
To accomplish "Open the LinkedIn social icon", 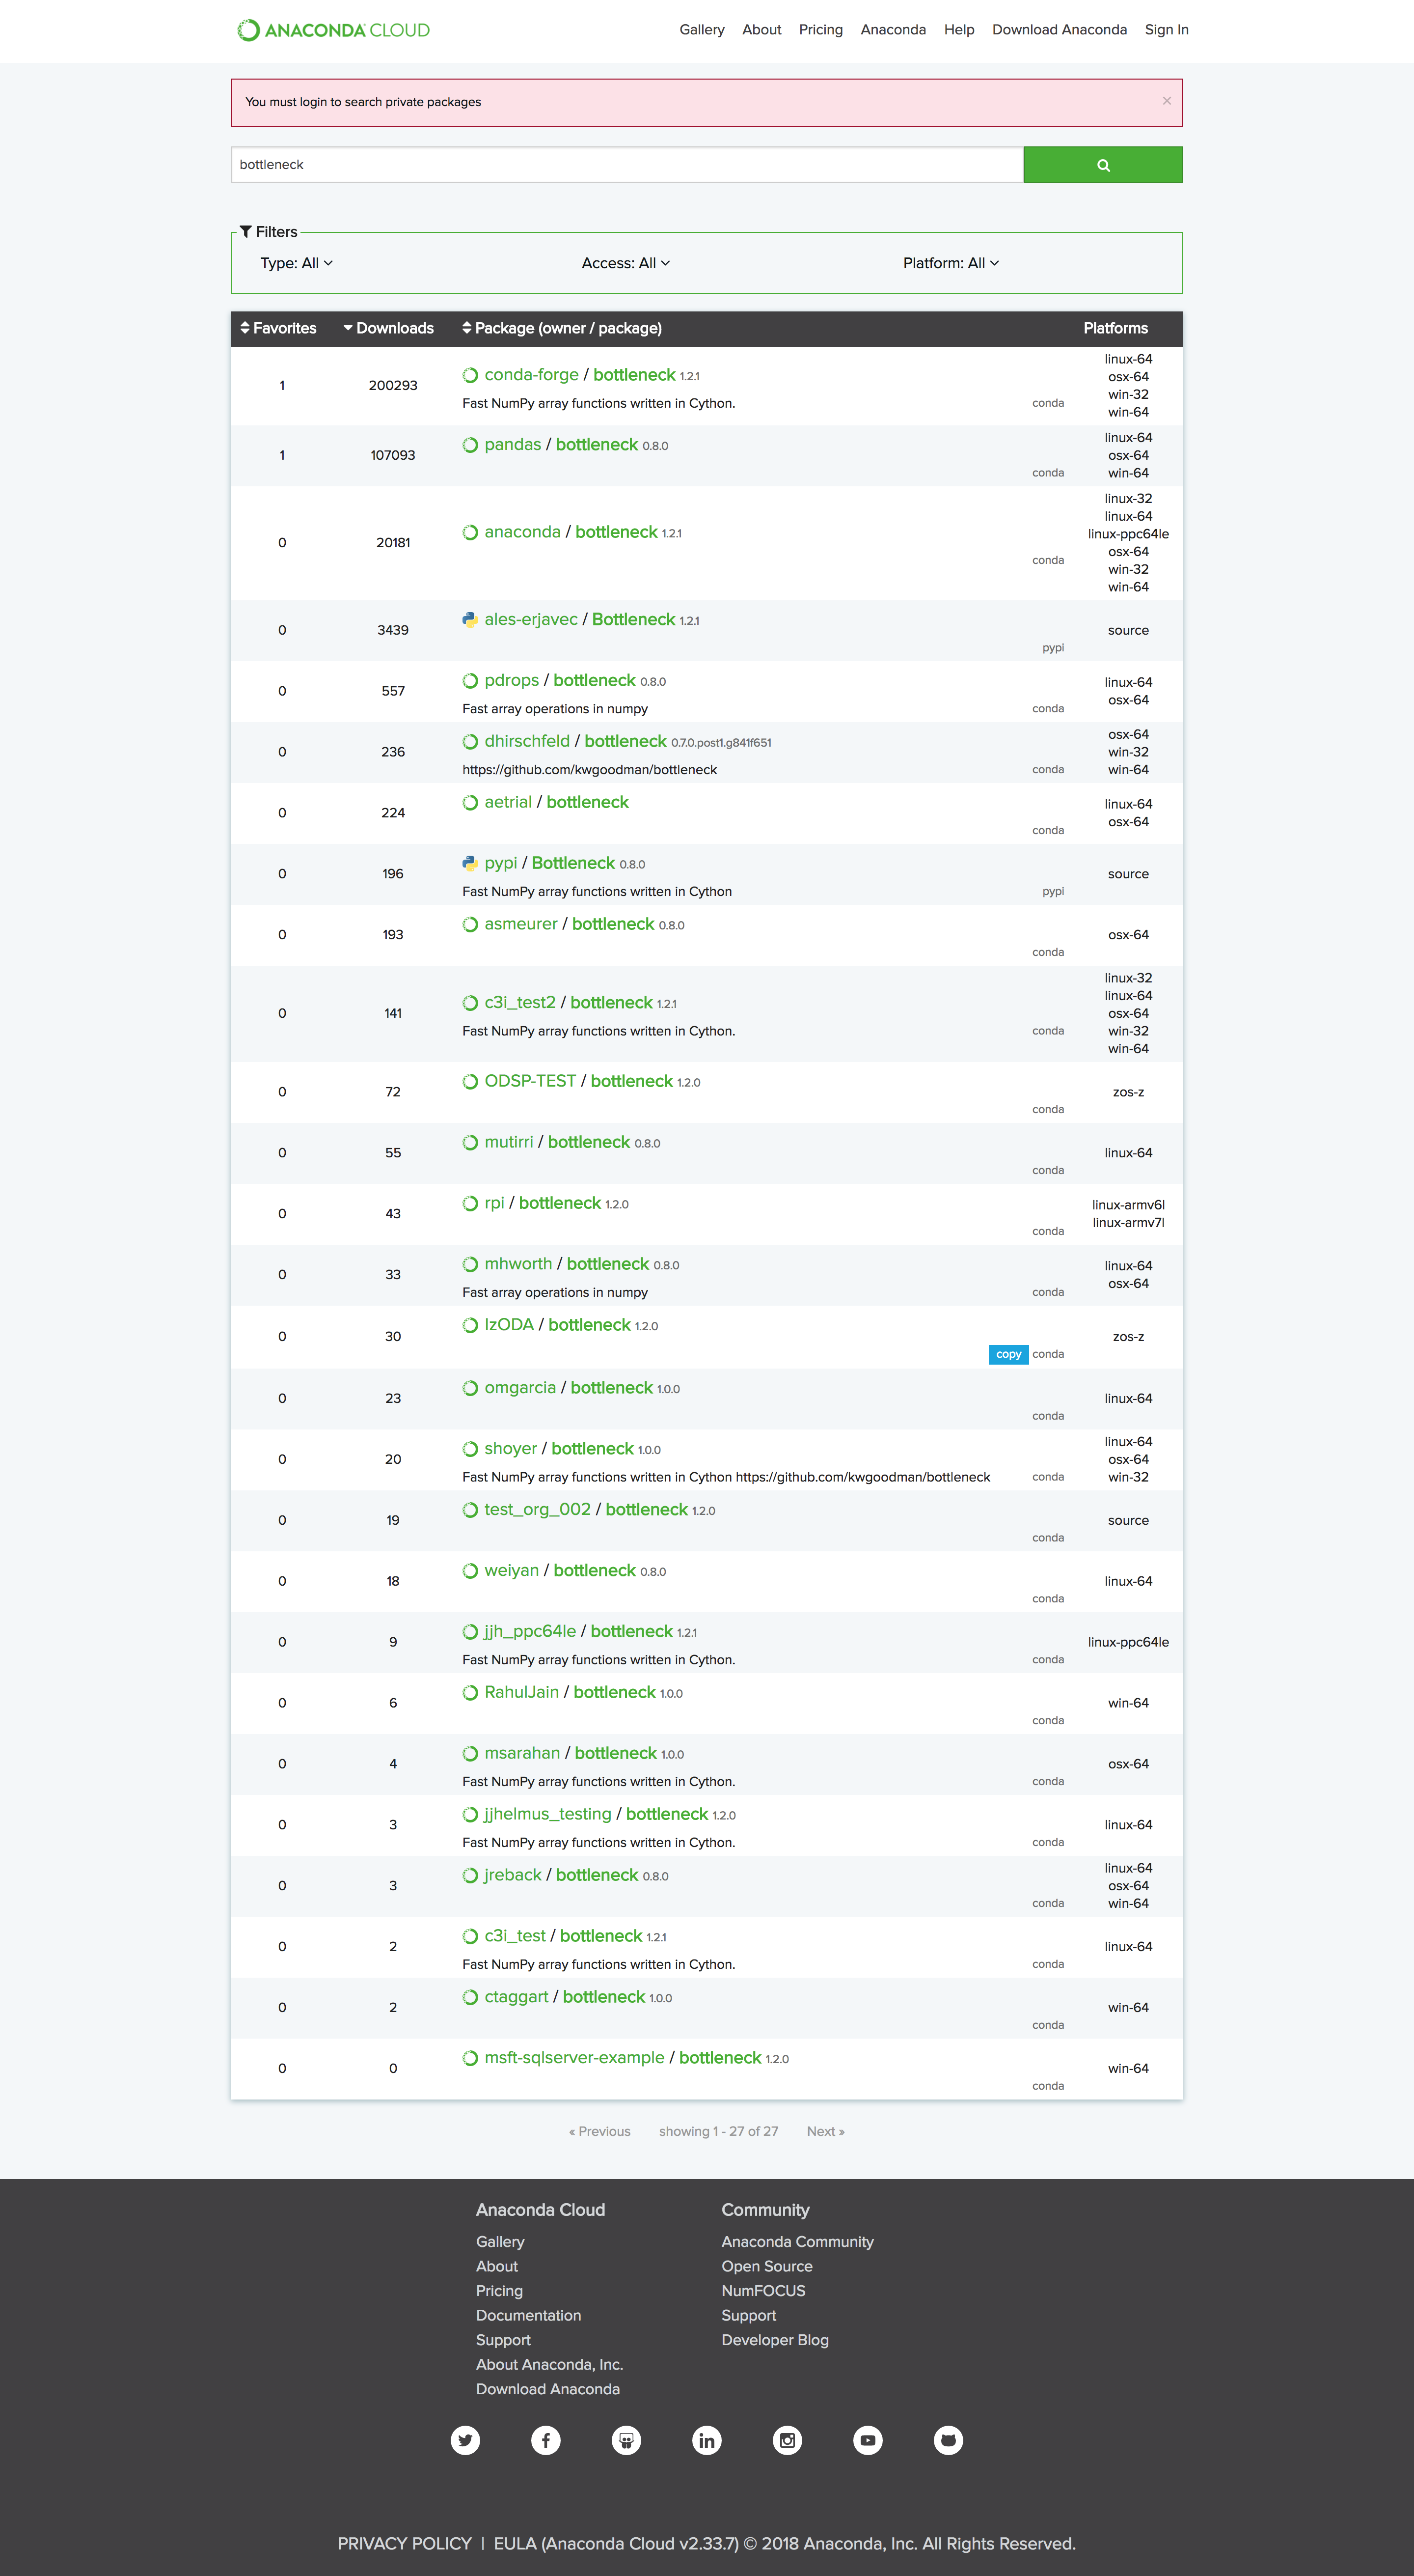I will pyautogui.click(x=707, y=2440).
